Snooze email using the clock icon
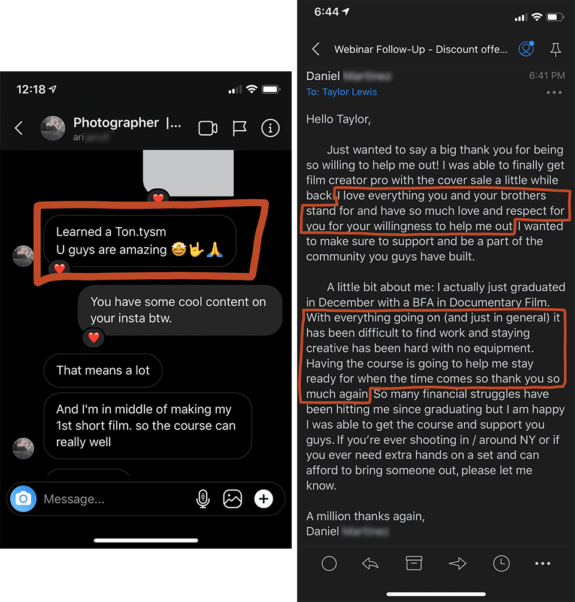The image size is (575, 602). coord(501,564)
